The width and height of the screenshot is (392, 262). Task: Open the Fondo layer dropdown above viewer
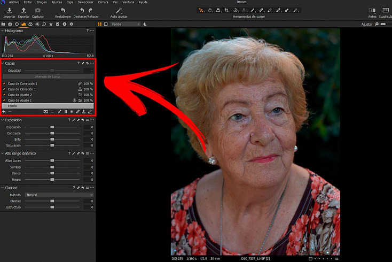[126, 24]
